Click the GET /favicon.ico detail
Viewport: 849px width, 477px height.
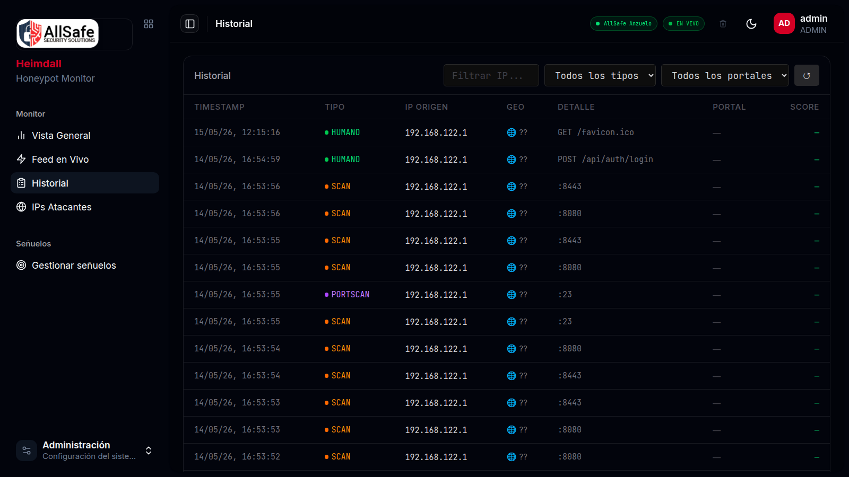tap(595, 132)
